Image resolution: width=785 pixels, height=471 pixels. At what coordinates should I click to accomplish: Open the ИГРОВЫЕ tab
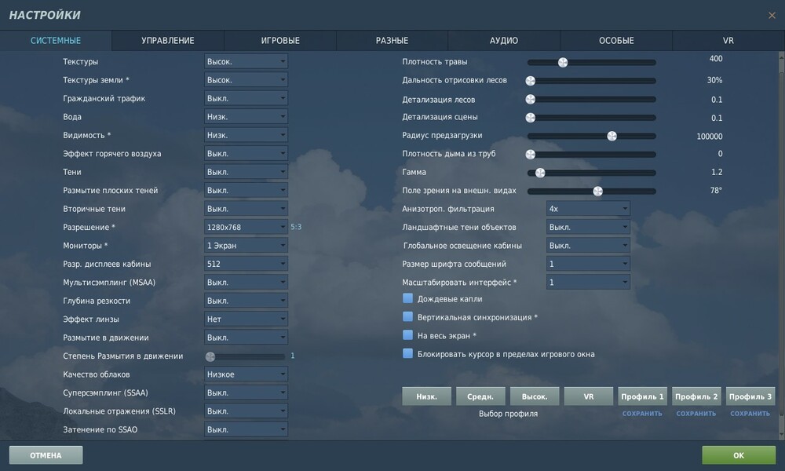pyautogui.click(x=280, y=41)
